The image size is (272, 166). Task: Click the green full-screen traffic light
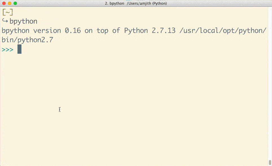15,3
